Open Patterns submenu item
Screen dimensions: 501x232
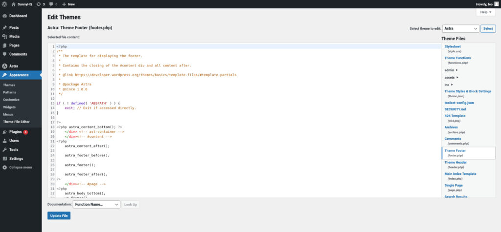(x=10, y=92)
